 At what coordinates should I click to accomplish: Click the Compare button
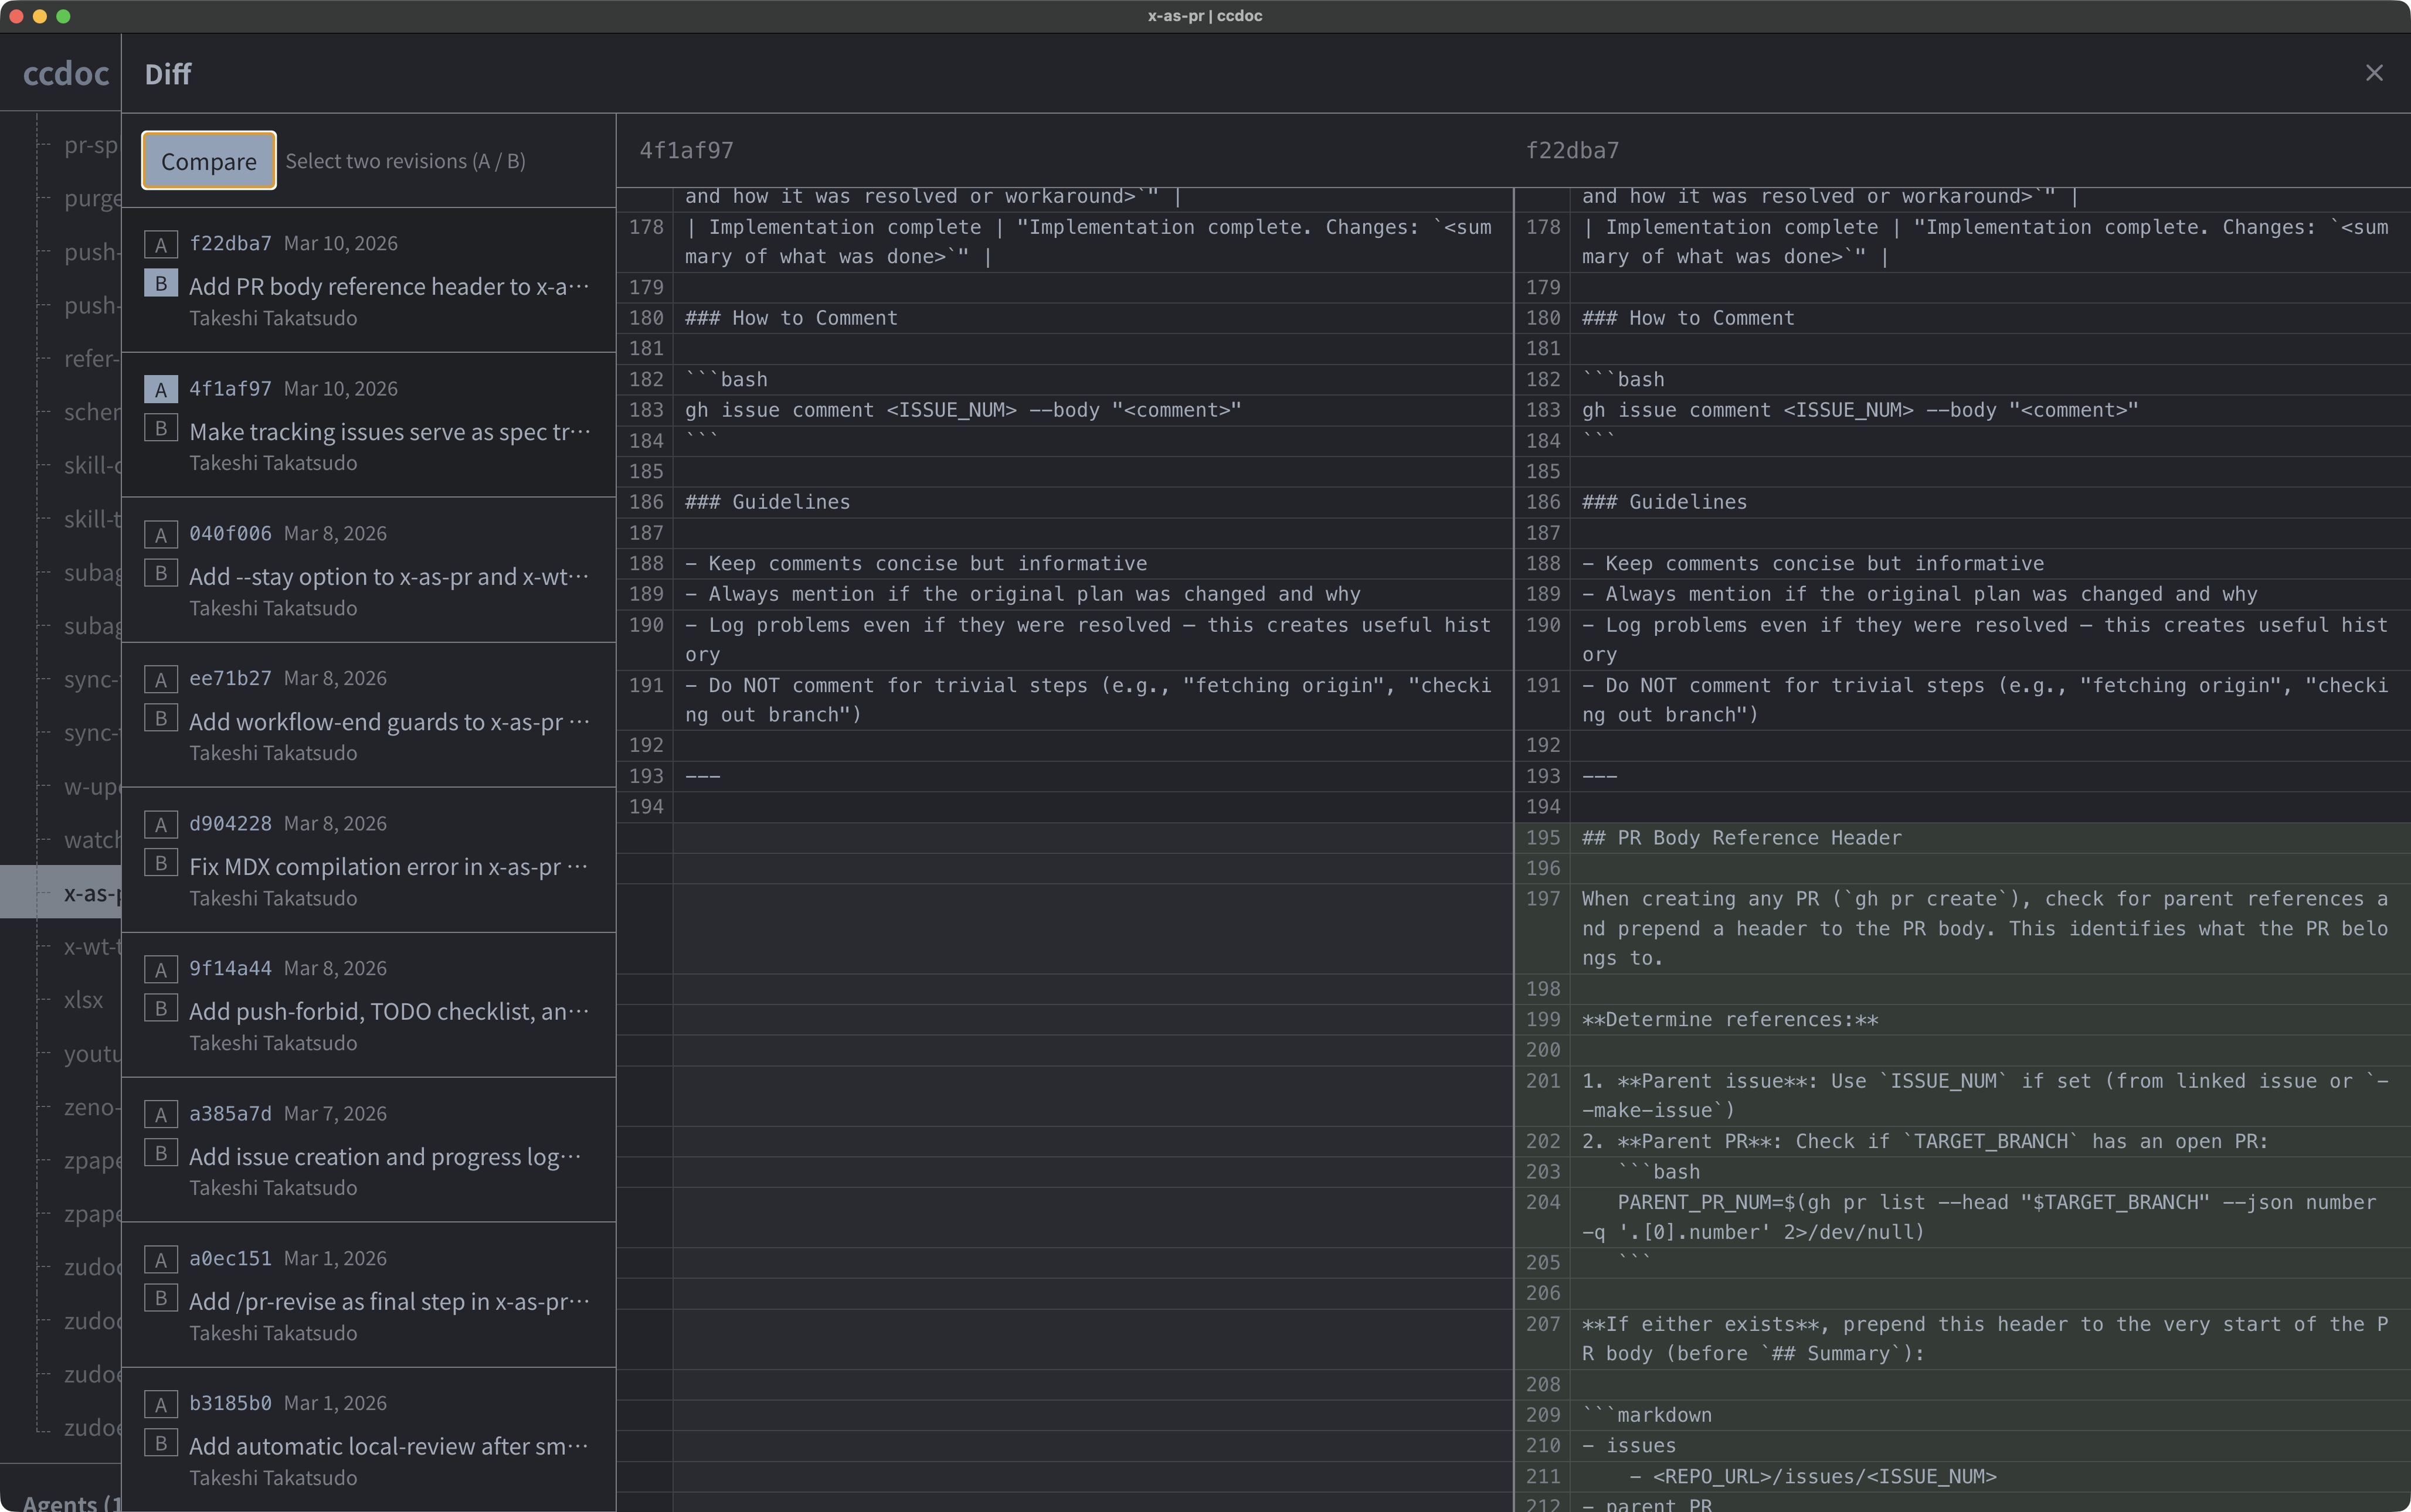pos(209,160)
